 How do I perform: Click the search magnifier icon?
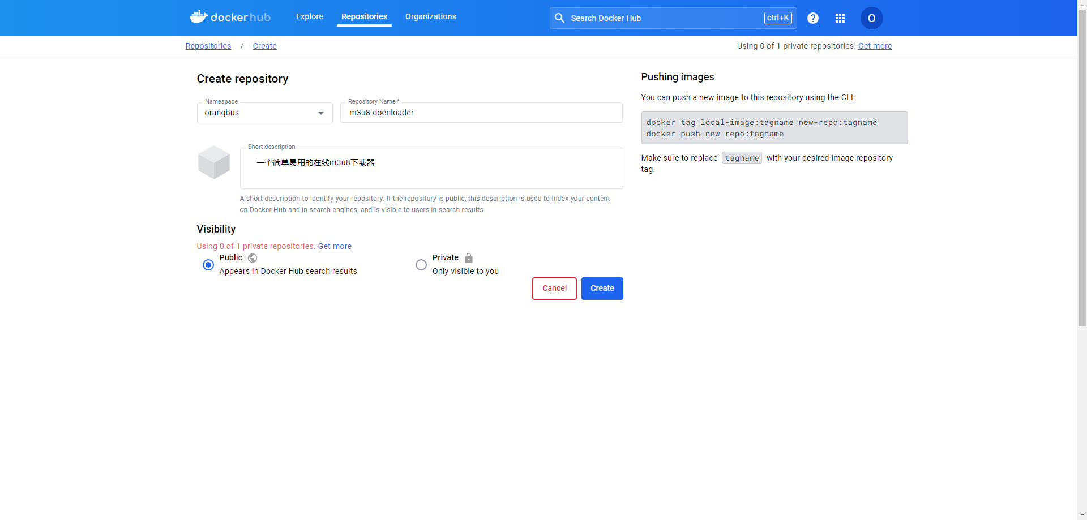click(x=560, y=18)
